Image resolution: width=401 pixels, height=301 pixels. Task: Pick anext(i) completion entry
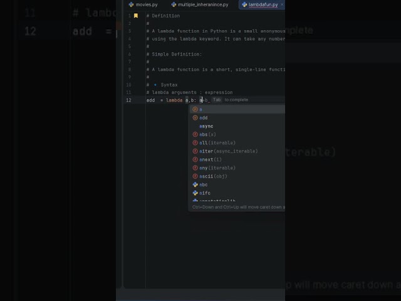pos(237,159)
